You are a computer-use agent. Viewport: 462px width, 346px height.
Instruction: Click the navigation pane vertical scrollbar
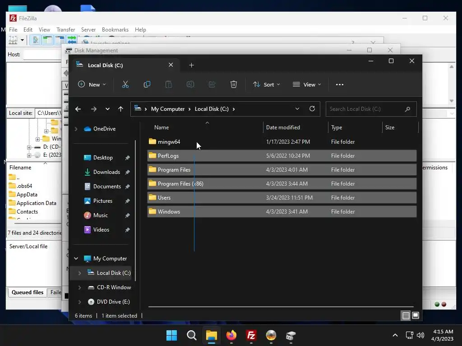tap(135, 210)
